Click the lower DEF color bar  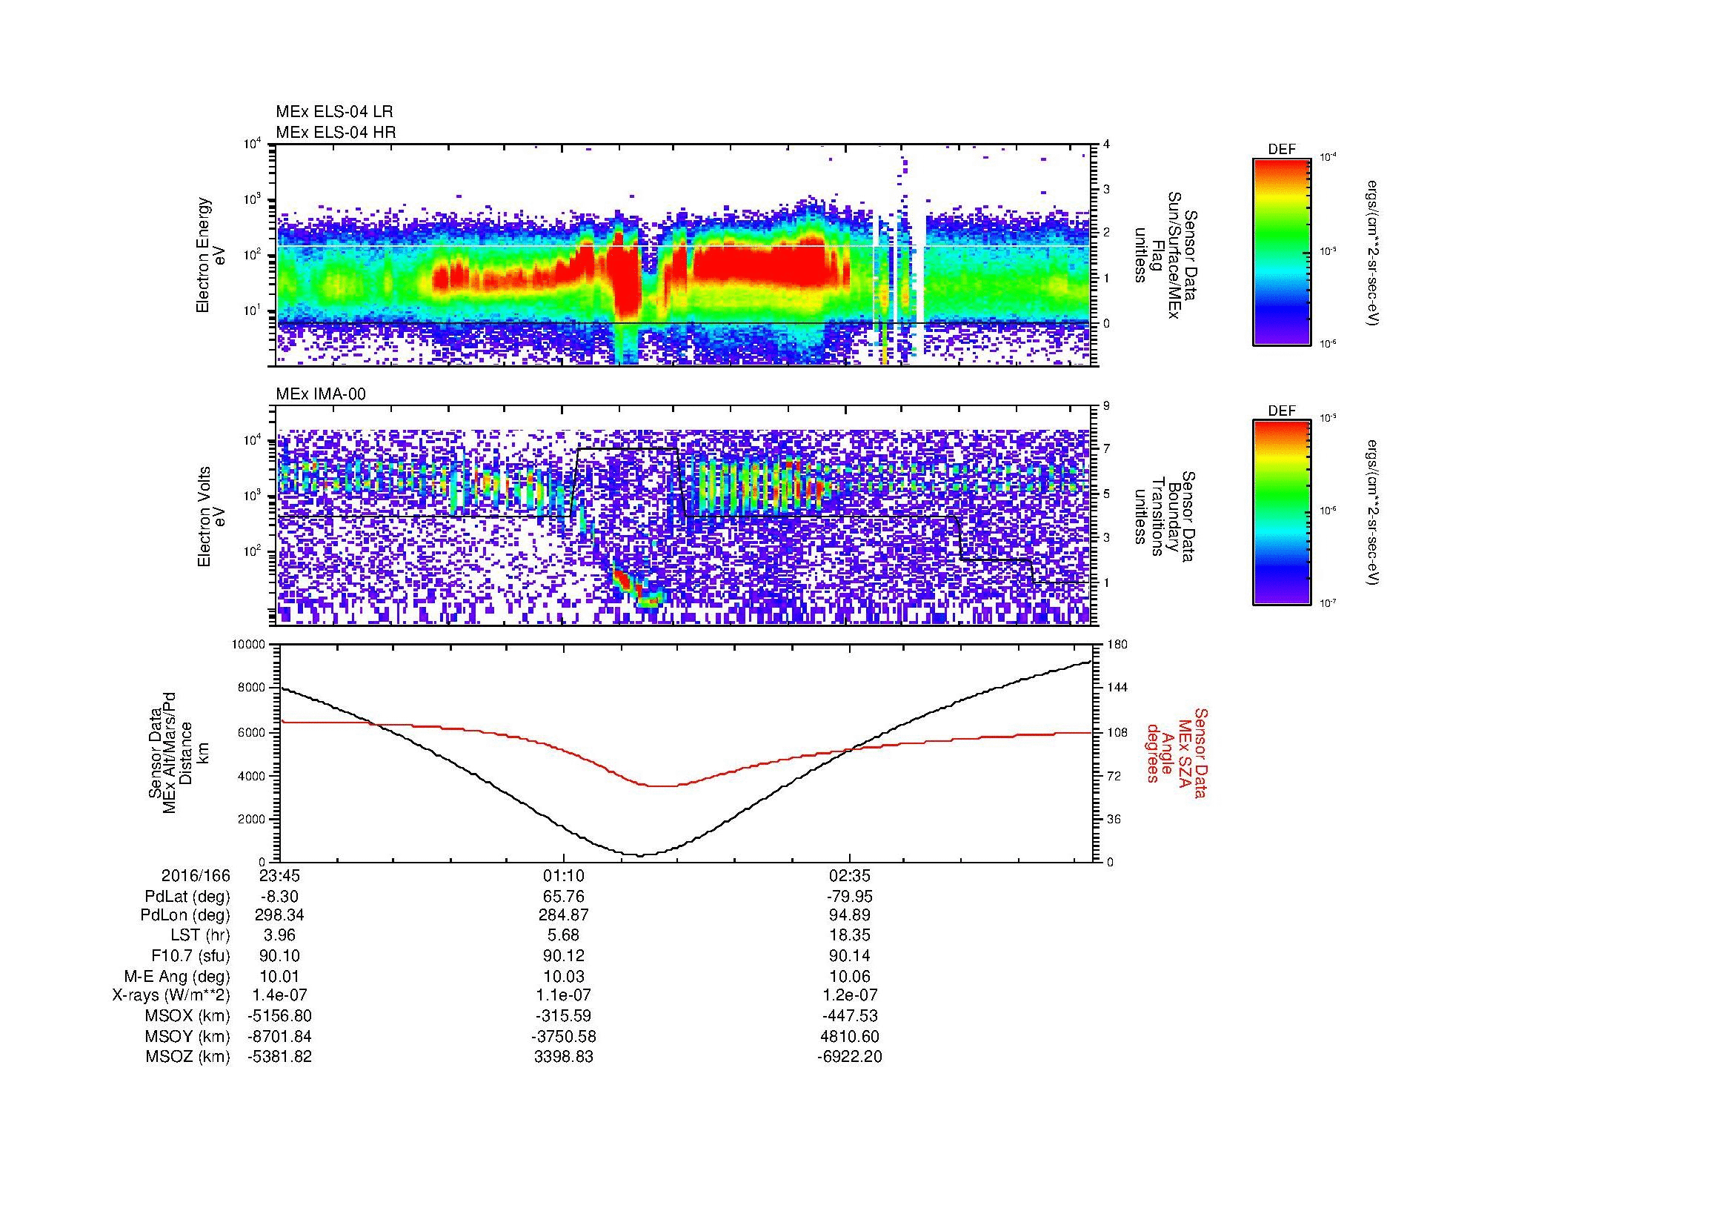click(1281, 513)
